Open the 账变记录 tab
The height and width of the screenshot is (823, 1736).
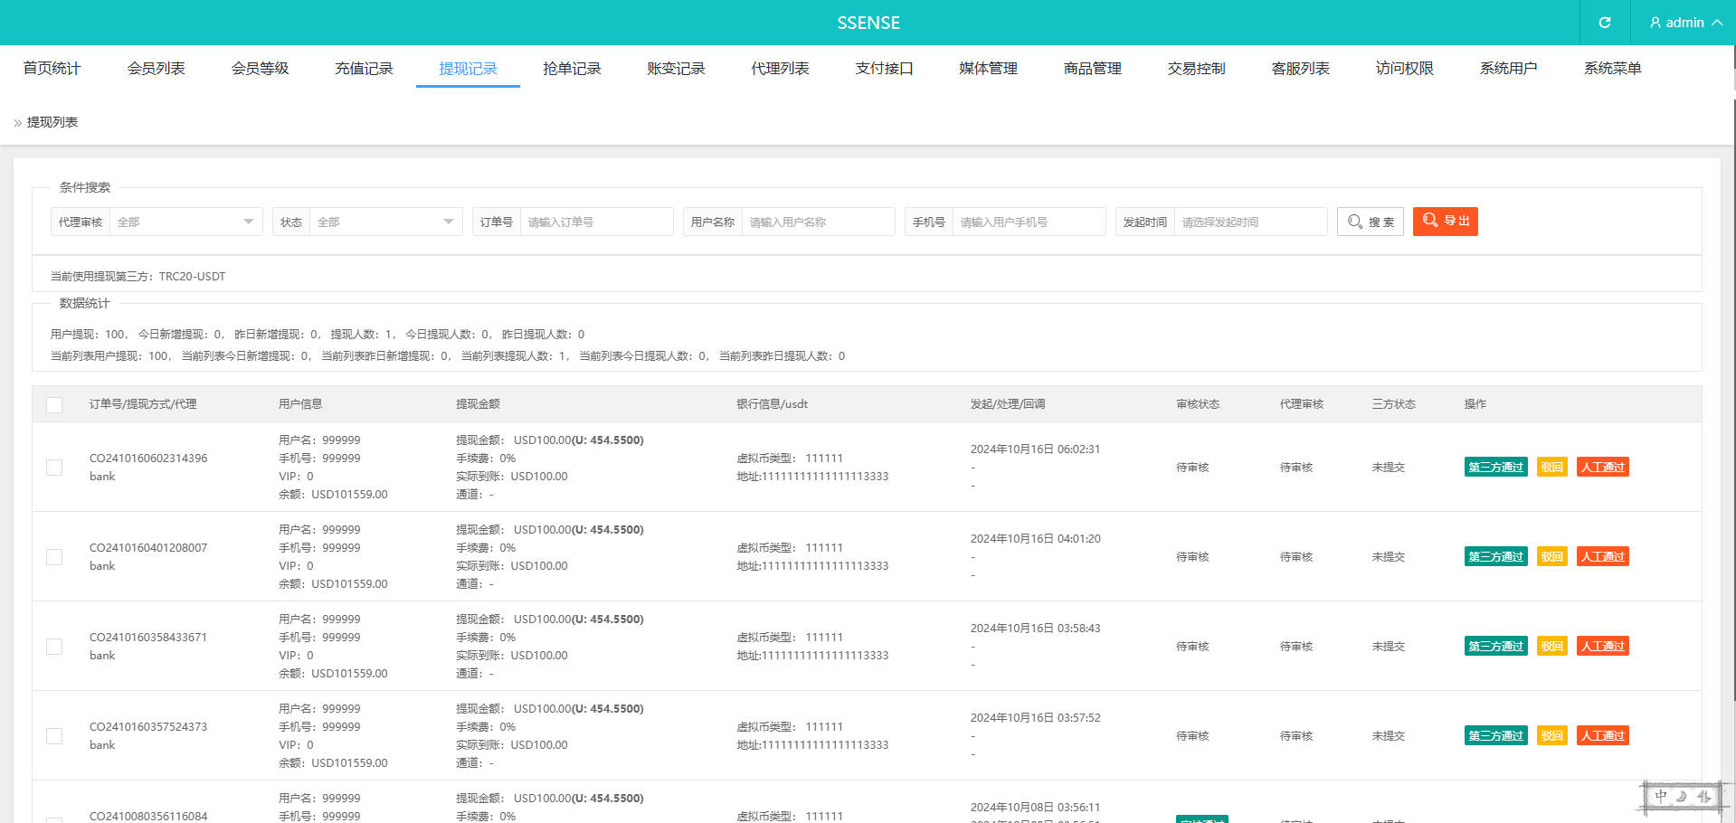pyautogui.click(x=676, y=69)
